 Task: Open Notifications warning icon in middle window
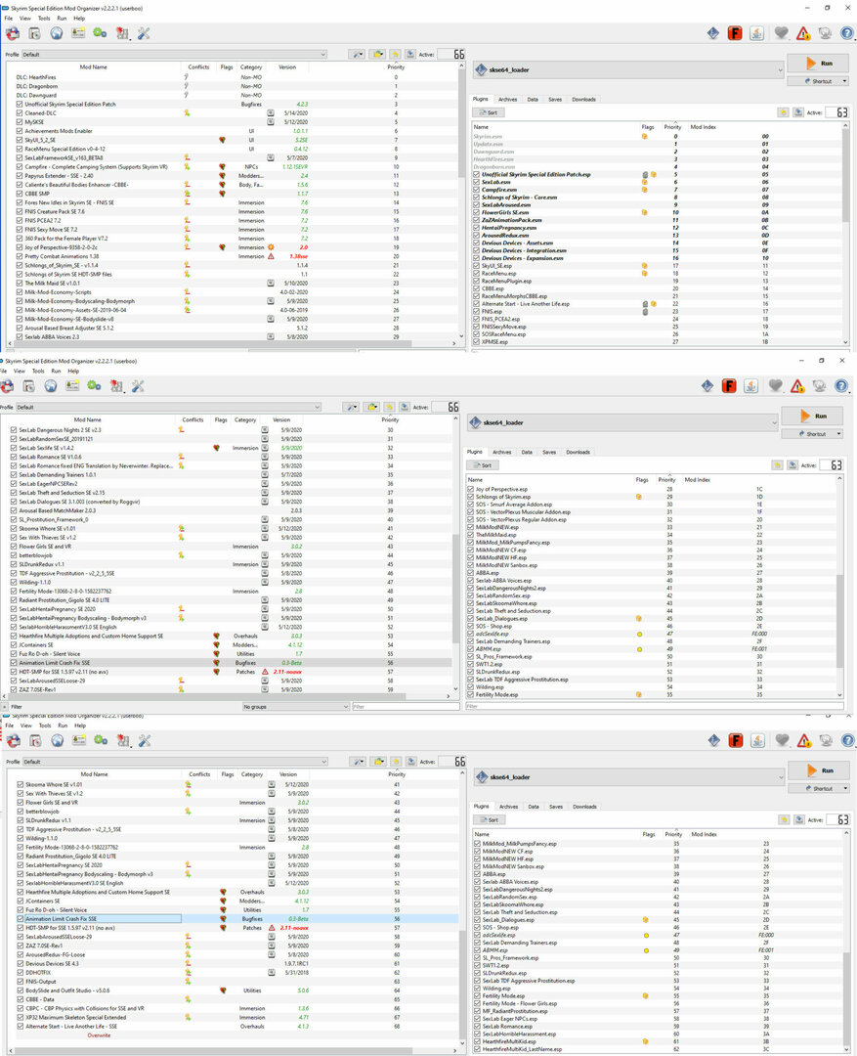click(797, 386)
